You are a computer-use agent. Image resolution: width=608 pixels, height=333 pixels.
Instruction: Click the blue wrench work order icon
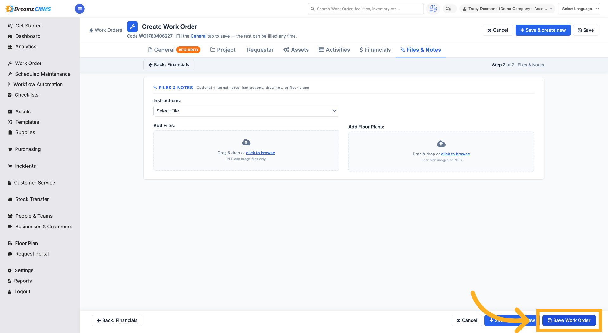132,27
